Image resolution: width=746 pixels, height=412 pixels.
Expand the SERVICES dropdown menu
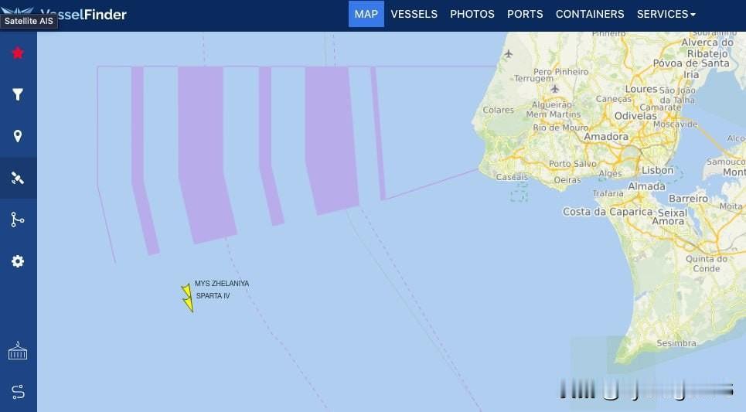666,14
